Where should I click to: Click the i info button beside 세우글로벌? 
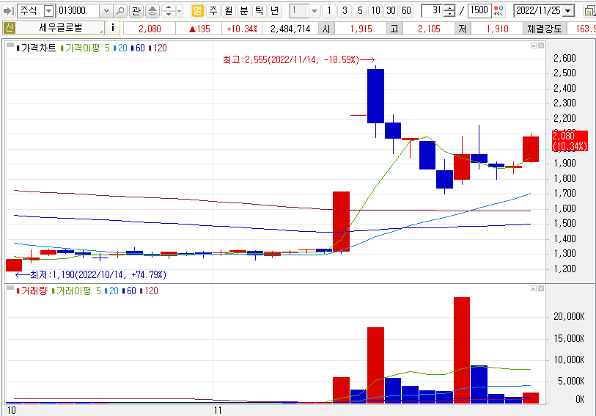click(112, 27)
